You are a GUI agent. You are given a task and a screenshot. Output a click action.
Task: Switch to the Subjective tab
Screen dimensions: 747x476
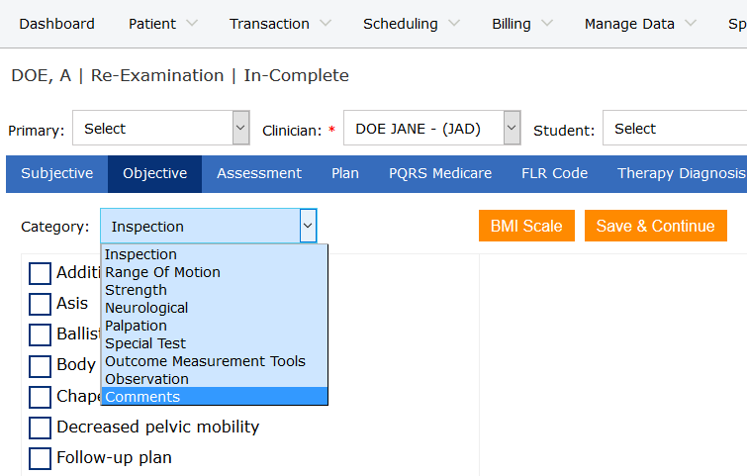(57, 173)
